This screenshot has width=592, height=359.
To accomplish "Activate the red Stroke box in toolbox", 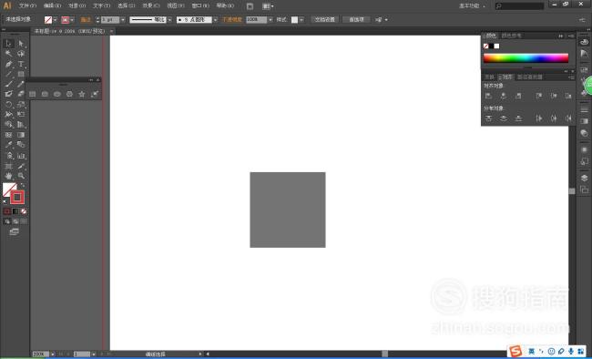I will 17,197.
